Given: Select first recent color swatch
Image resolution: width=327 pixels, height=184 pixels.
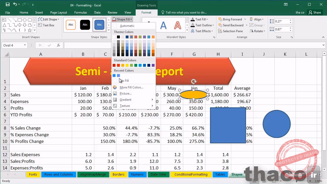Looking at the screenshot, I should tap(114, 76).
